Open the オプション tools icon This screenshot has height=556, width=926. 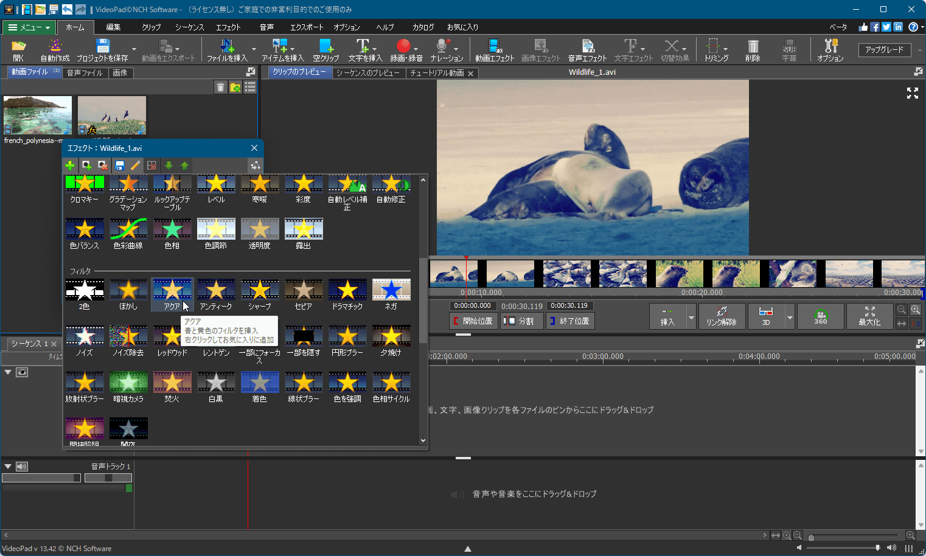pyautogui.click(x=830, y=50)
